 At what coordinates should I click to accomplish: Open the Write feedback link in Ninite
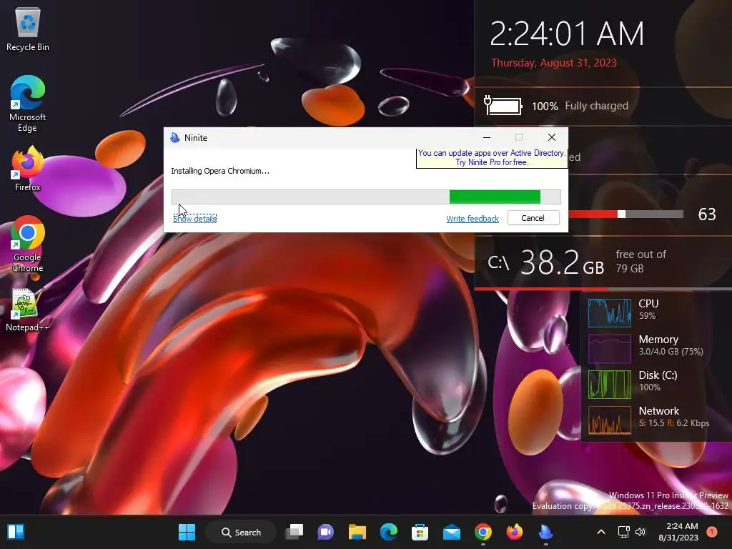coord(473,219)
